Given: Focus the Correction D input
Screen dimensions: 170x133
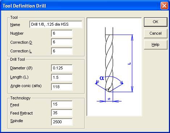Looking at the screenshot, I should 62,42.
